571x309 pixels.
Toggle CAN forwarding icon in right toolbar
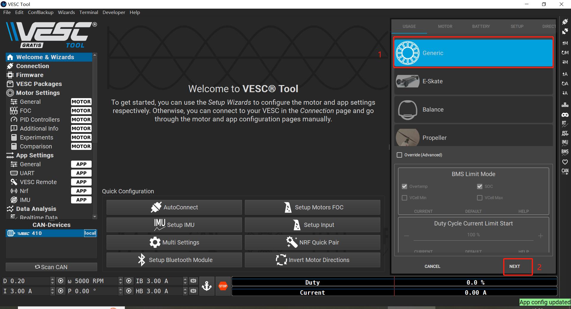coord(565,172)
